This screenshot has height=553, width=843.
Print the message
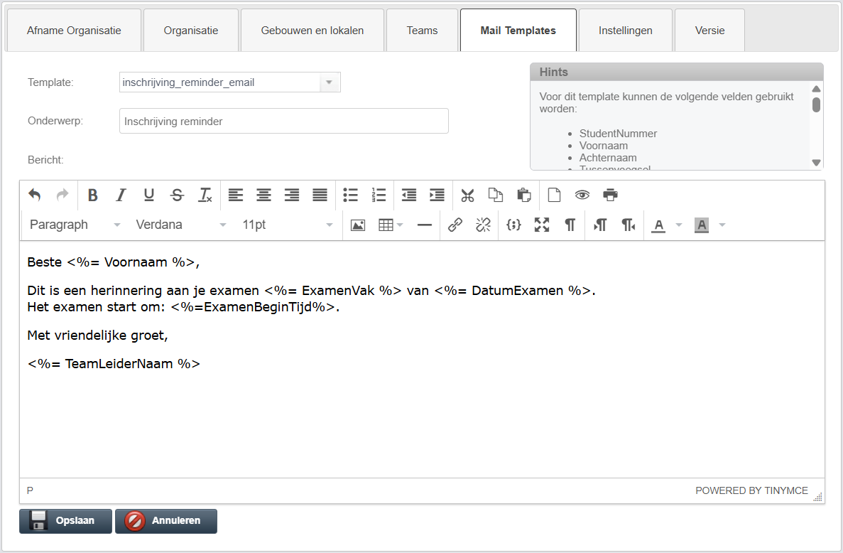610,195
